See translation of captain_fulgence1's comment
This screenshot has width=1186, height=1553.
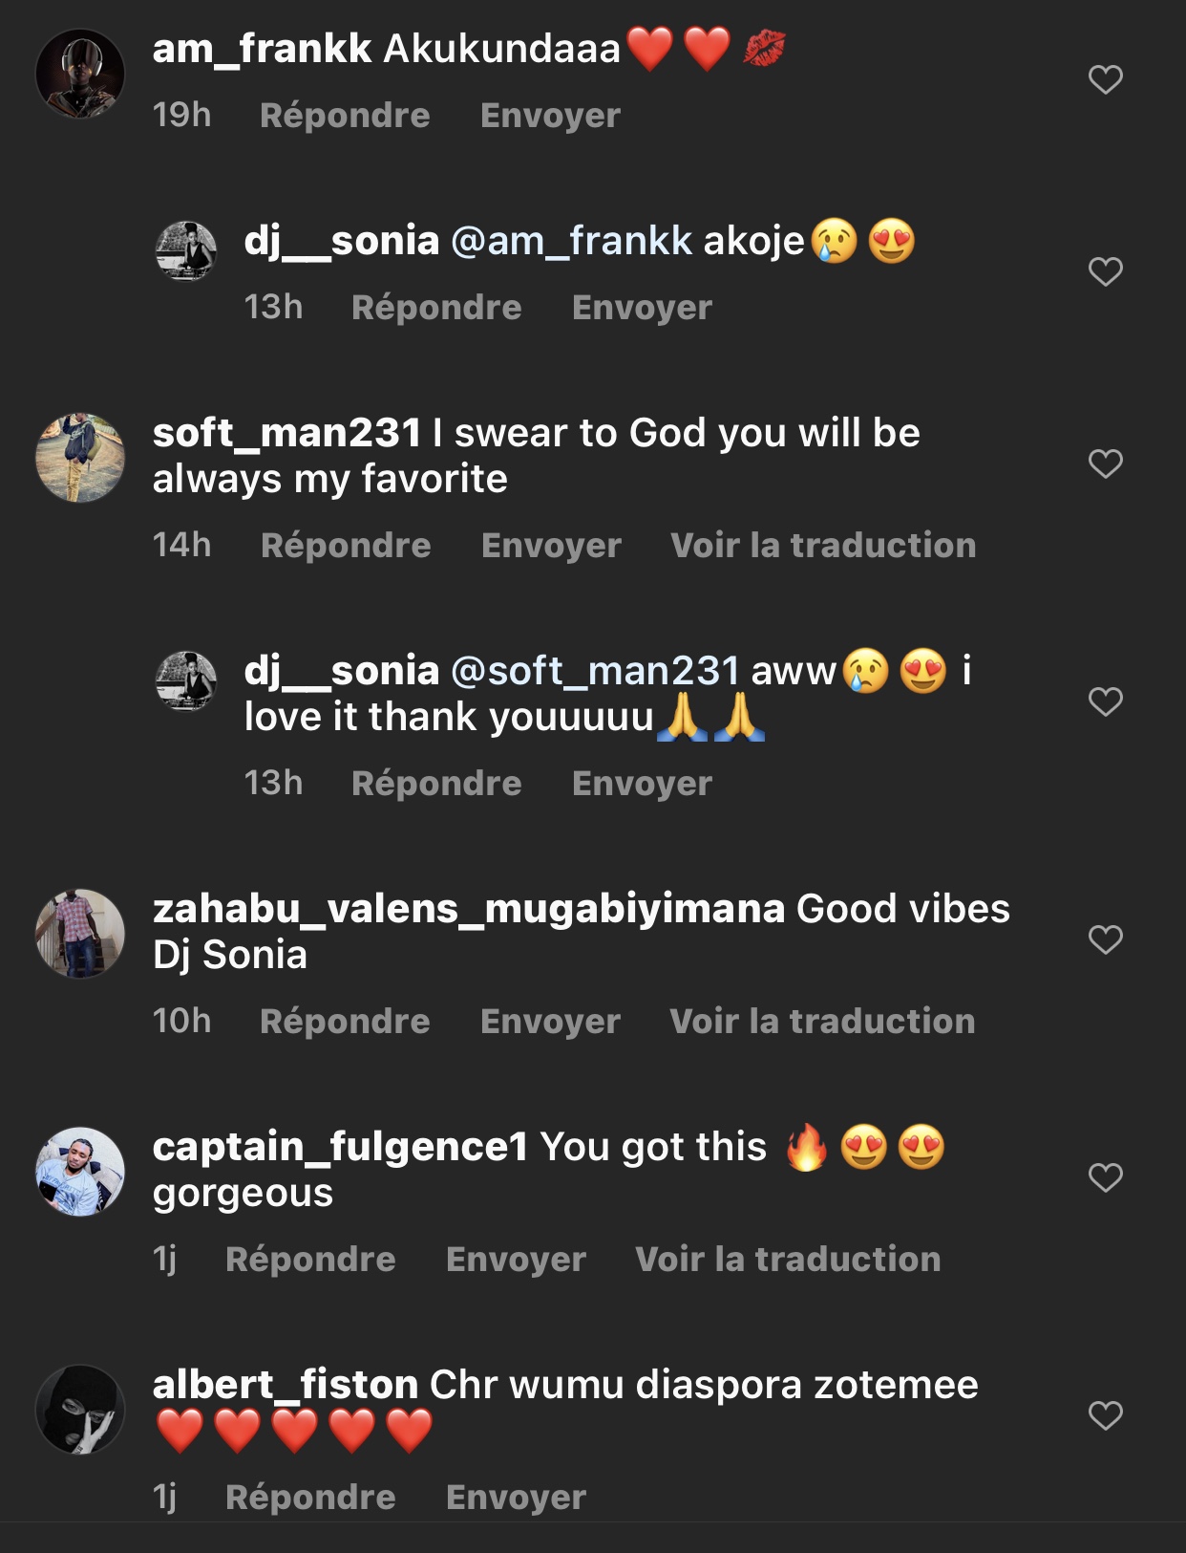788,1260
